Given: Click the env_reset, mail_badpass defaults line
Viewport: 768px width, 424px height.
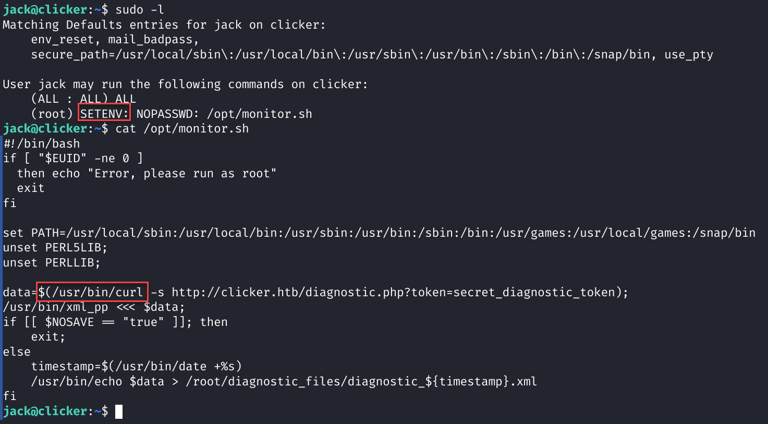Looking at the screenshot, I should [x=115, y=40].
